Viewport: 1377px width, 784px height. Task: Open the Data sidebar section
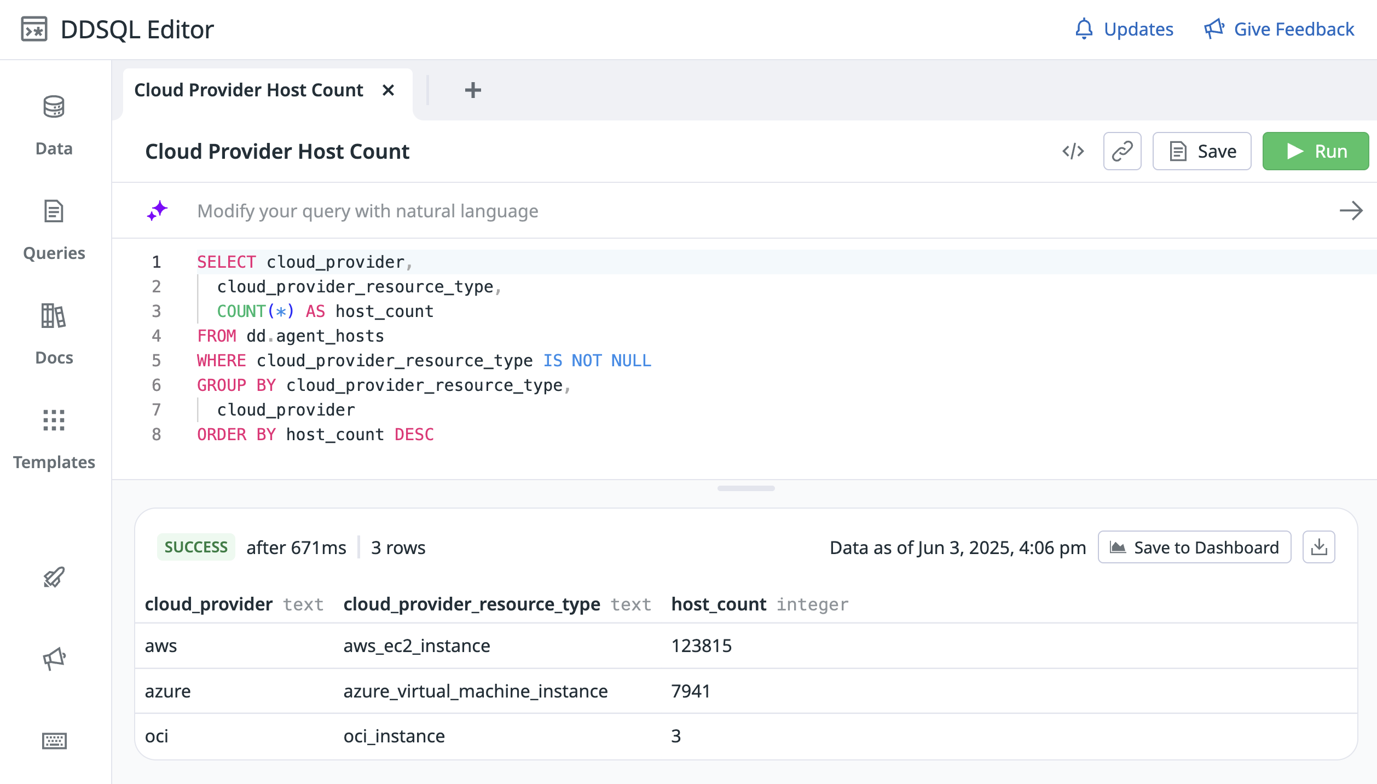point(54,125)
